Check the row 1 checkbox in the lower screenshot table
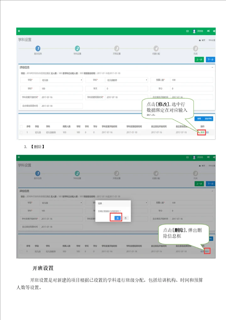This screenshot has height=320, width=226. click(x=21, y=251)
